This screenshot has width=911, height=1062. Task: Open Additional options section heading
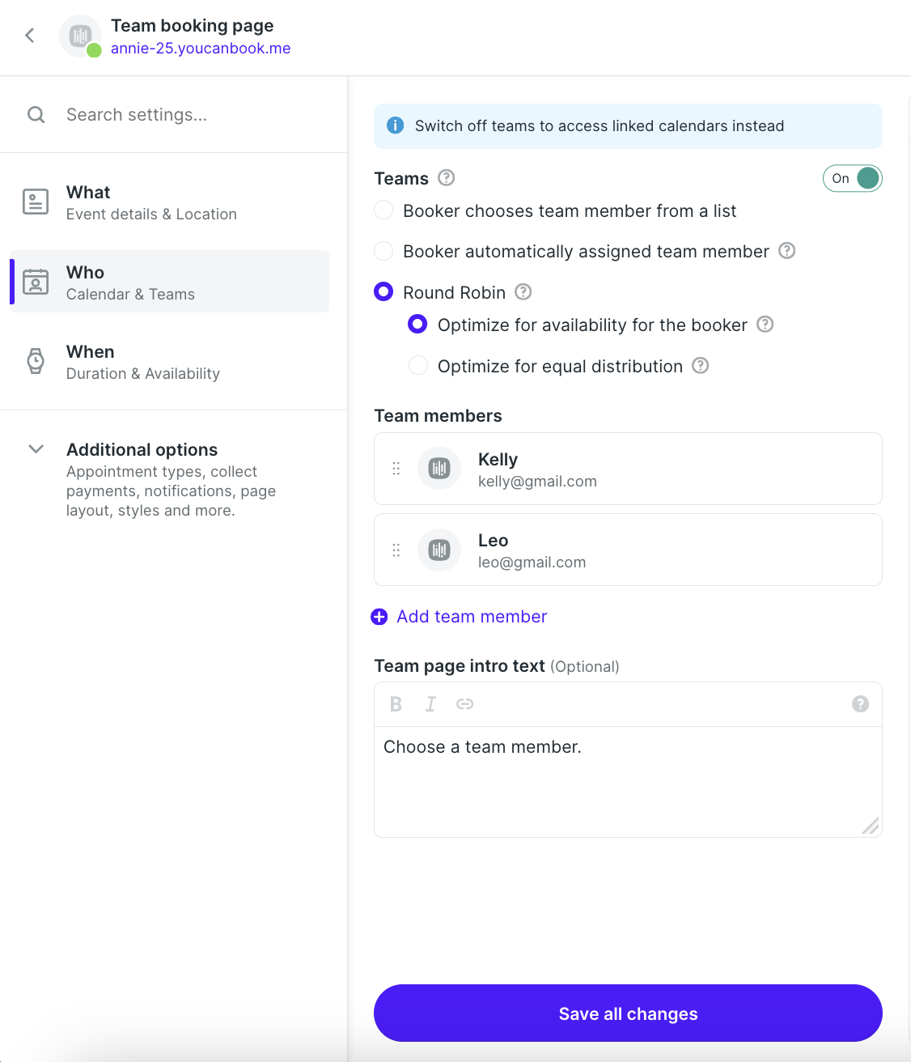pyautogui.click(x=142, y=450)
